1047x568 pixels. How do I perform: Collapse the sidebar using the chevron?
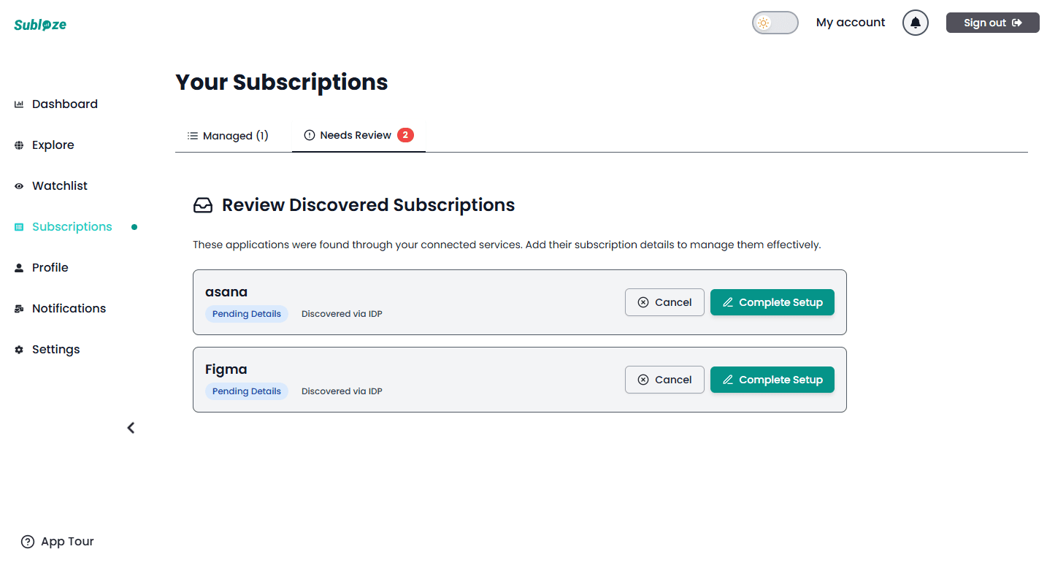click(131, 427)
